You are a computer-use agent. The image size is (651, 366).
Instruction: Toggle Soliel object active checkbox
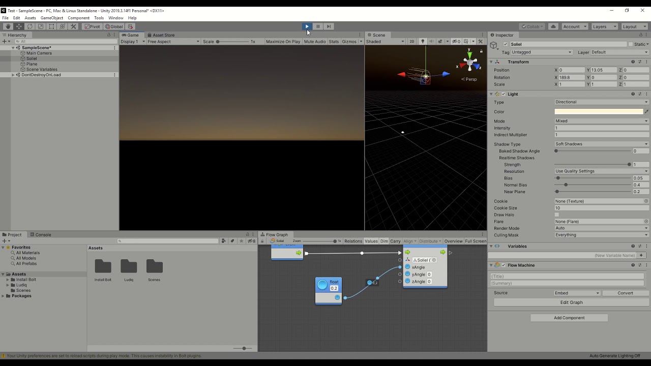(x=506, y=44)
